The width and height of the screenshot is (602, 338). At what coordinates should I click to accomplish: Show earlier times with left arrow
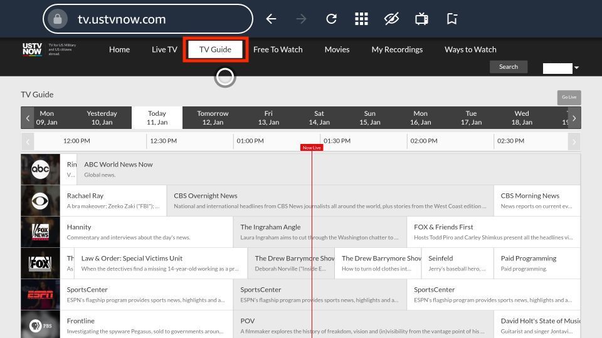[28, 142]
